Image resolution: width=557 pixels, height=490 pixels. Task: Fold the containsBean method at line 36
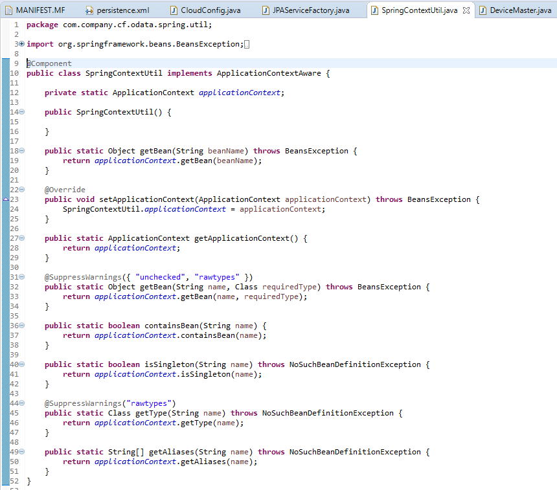(x=21, y=326)
